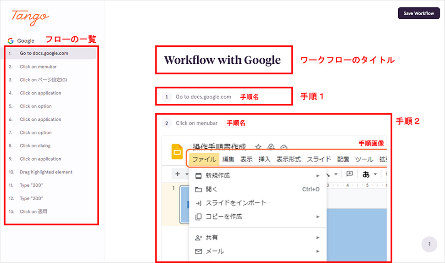The width and height of the screenshot is (445, 263).
Task: Click step name Go to docs.google.com in editor
Action: [203, 97]
